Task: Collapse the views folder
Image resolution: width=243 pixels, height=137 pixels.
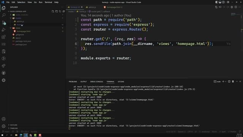Action: click(18, 28)
